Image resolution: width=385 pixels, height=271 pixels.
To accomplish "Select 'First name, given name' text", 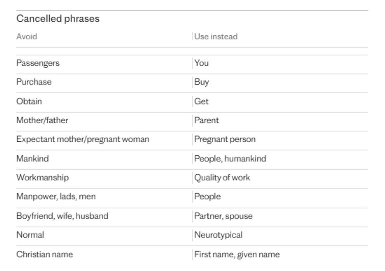I will (x=237, y=254).
